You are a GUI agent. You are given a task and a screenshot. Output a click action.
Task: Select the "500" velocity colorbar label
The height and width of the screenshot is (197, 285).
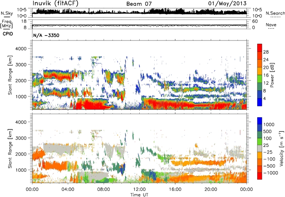pyautogui.click(x=268, y=132)
